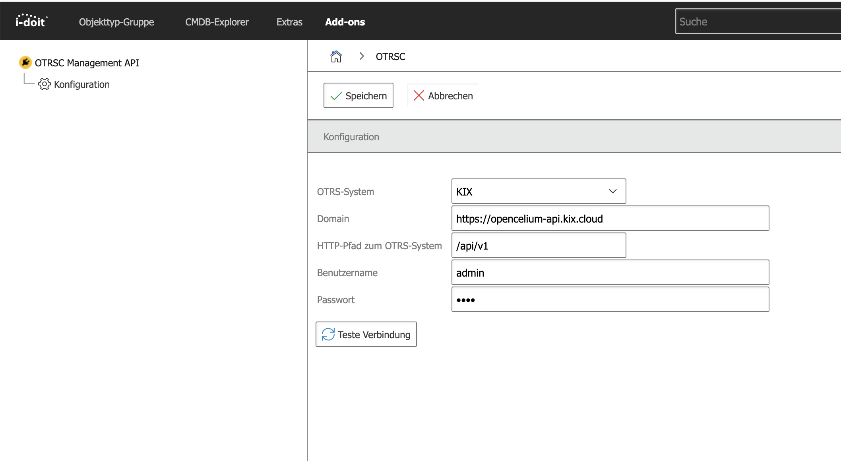This screenshot has height=461, width=841.
Task: Click the refresh icon on Teste Verbindung
Action: [328, 335]
